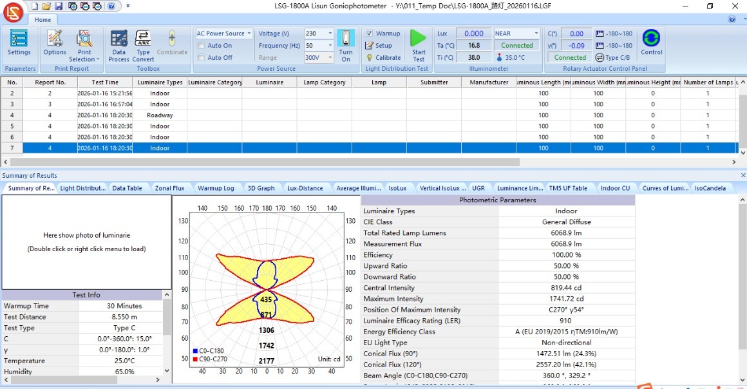This screenshot has height=389, width=747.
Task: Click the Lux value field 0.000
Action: pyautogui.click(x=473, y=33)
